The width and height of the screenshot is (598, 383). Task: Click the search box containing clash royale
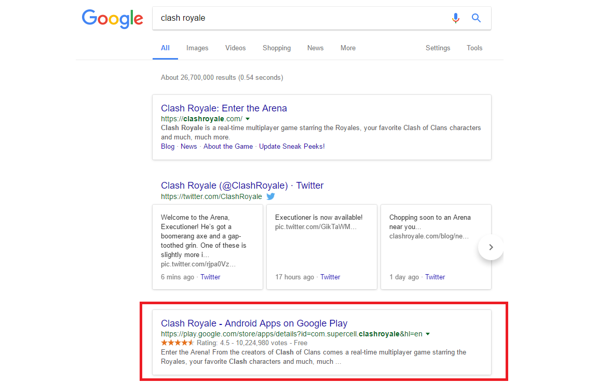[x=301, y=18]
